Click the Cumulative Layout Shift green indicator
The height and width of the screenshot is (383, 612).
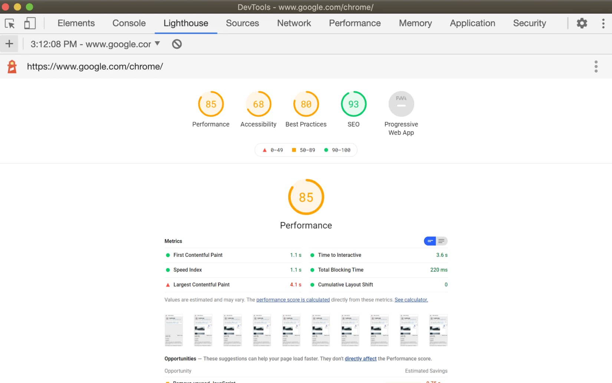313,285
